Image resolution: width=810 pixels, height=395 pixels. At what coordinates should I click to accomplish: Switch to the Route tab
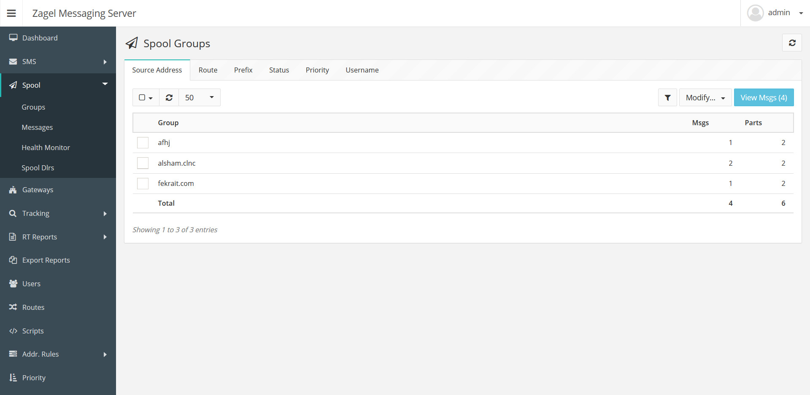pos(208,70)
